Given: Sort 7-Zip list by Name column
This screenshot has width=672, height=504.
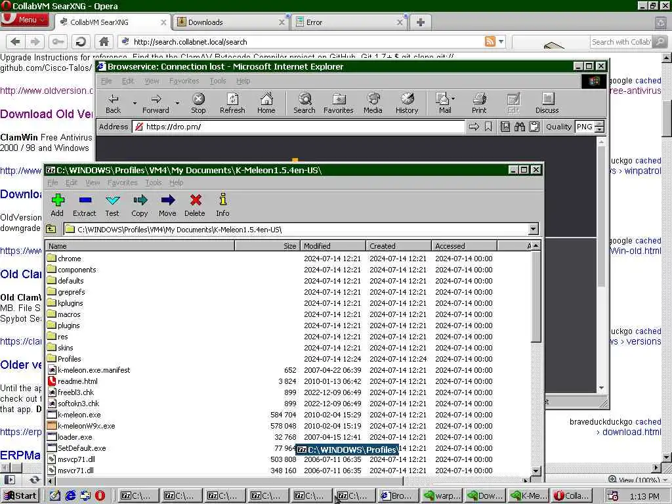Looking at the screenshot, I should point(140,246).
